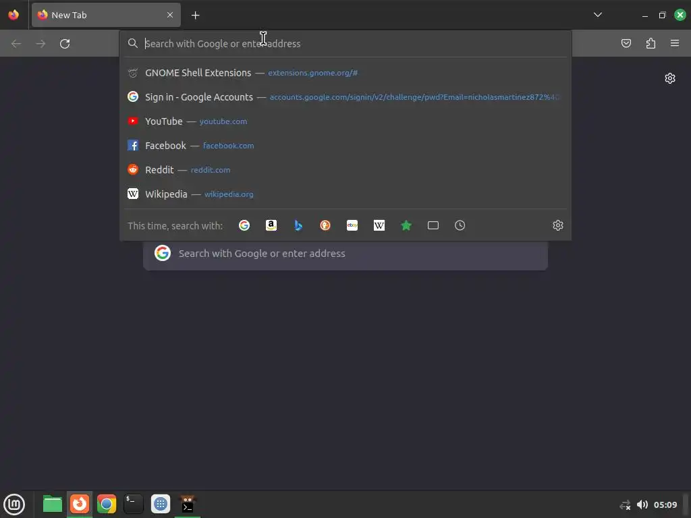Image resolution: width=691 pixels, height=518 pixels.
Task: Open Save to Pocket icon
Action: point(626,43)
